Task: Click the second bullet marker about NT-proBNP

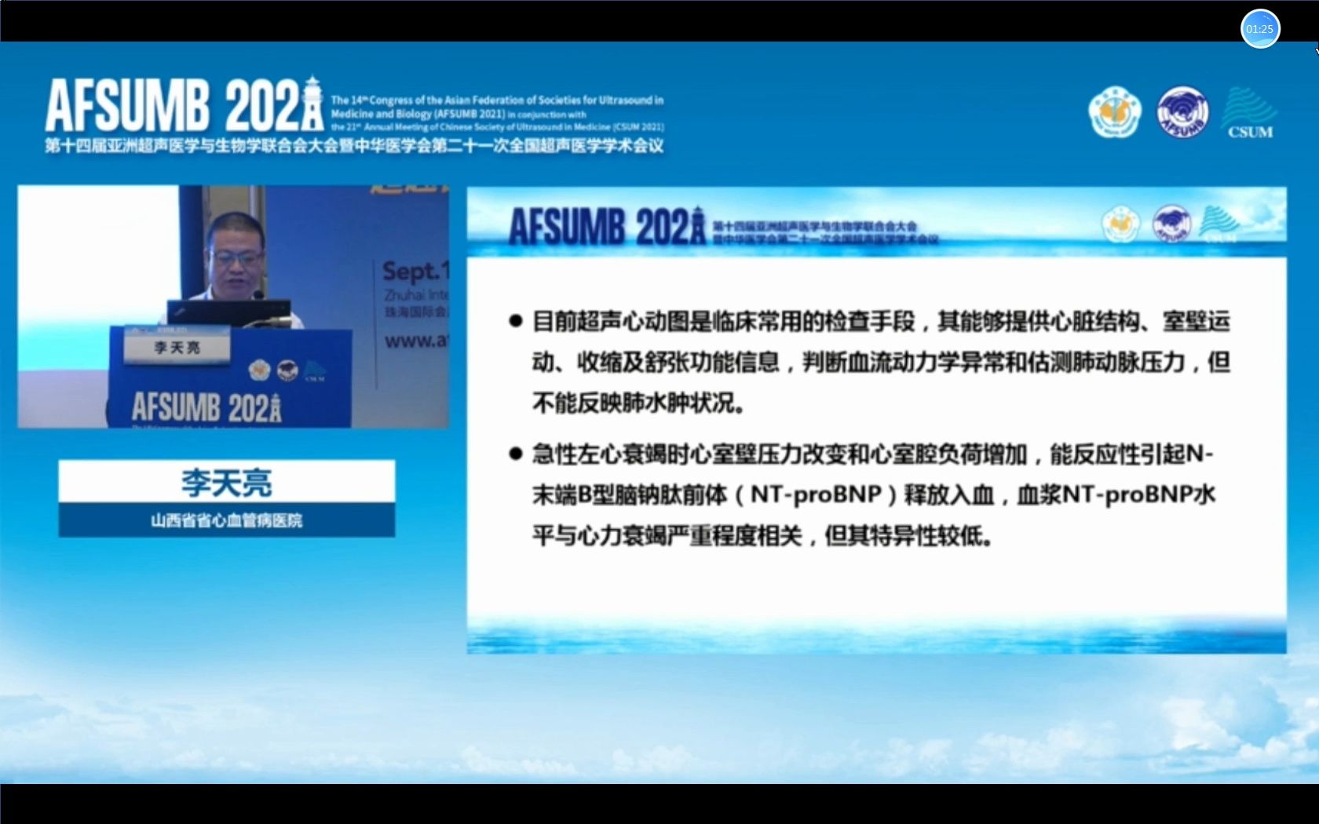Action: (x=516, y=453)
